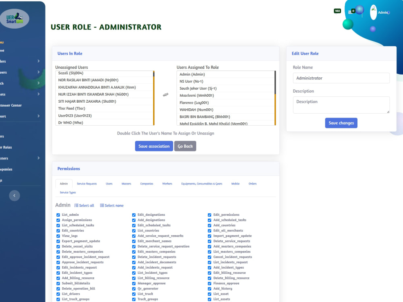The height and width of the screenshot is (302, 403).
Task: Click the Save changes button
Action: click(x=341, y=123)
